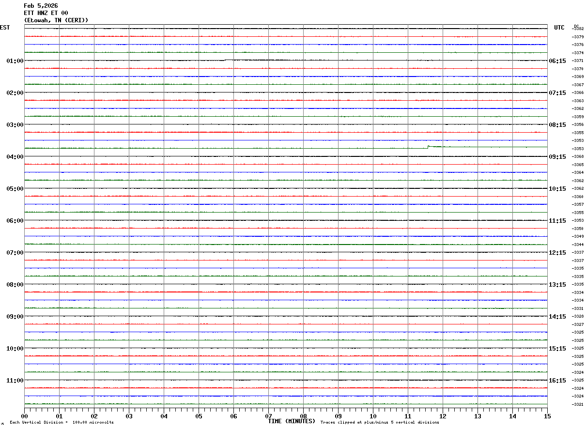Select the 11:00 EST row label
This screenshot has height=429, width=586.
pos(15,381)
